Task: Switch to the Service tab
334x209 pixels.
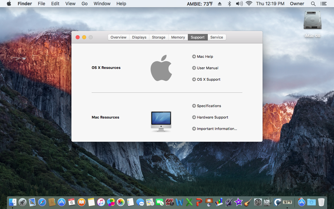Action: (217, 37)
